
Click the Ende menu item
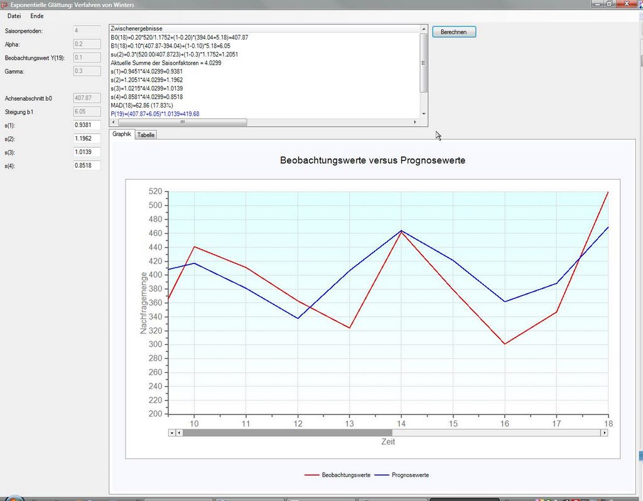(x=37, y=16)
